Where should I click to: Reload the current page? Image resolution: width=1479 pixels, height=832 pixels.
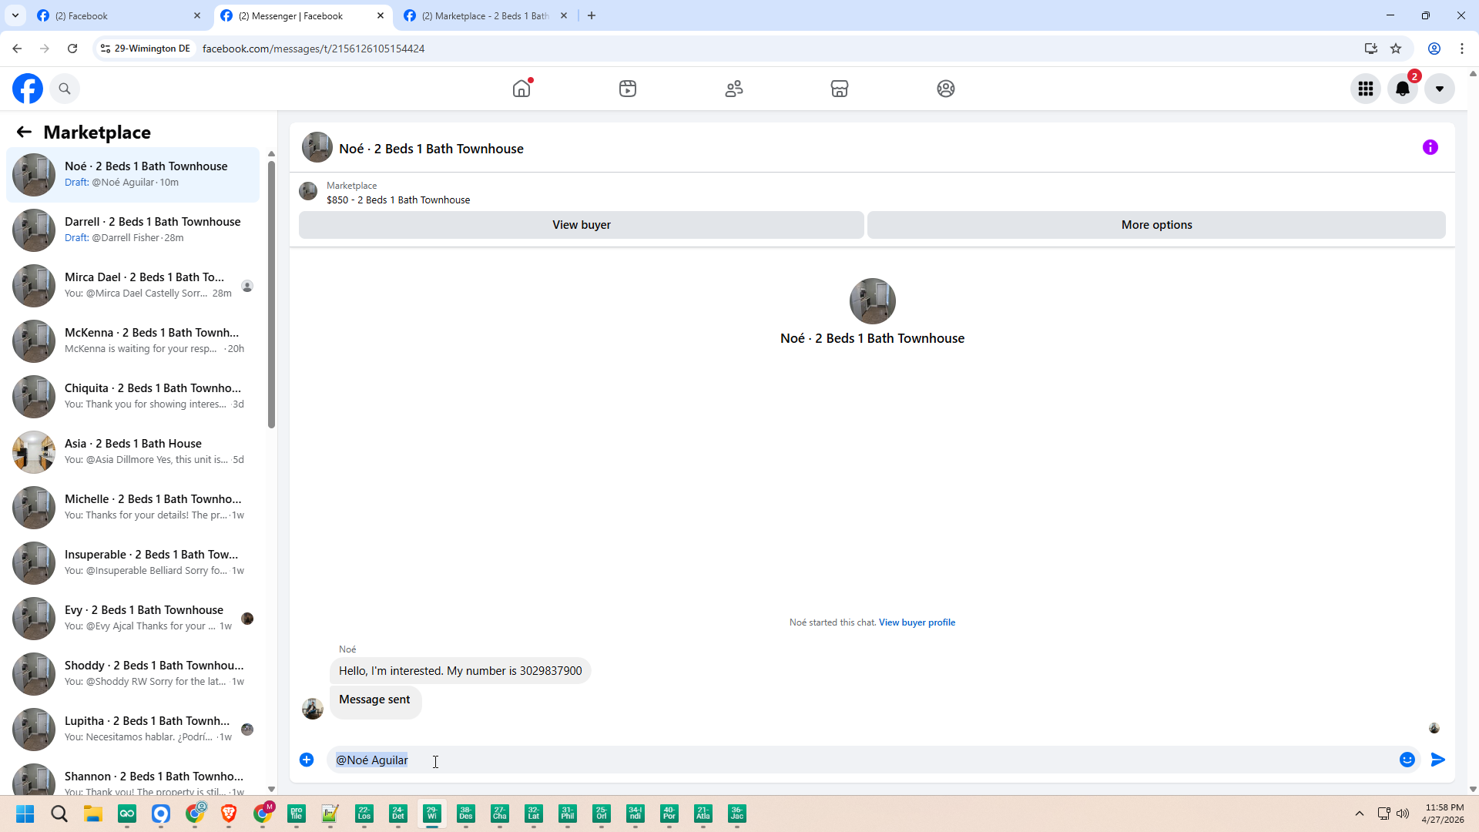point(72,49)
